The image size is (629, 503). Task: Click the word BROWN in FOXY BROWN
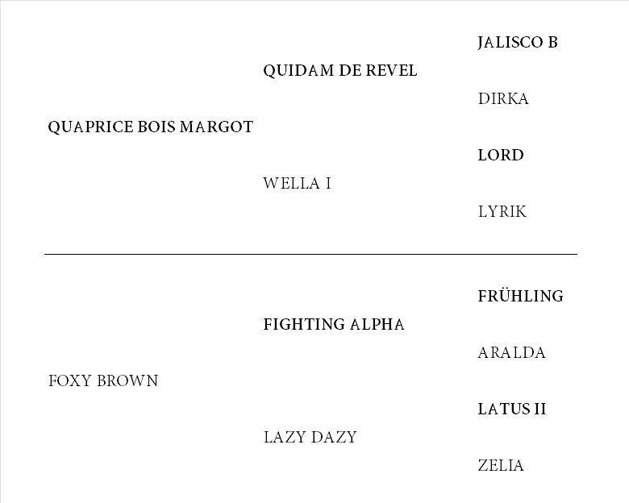127,380
